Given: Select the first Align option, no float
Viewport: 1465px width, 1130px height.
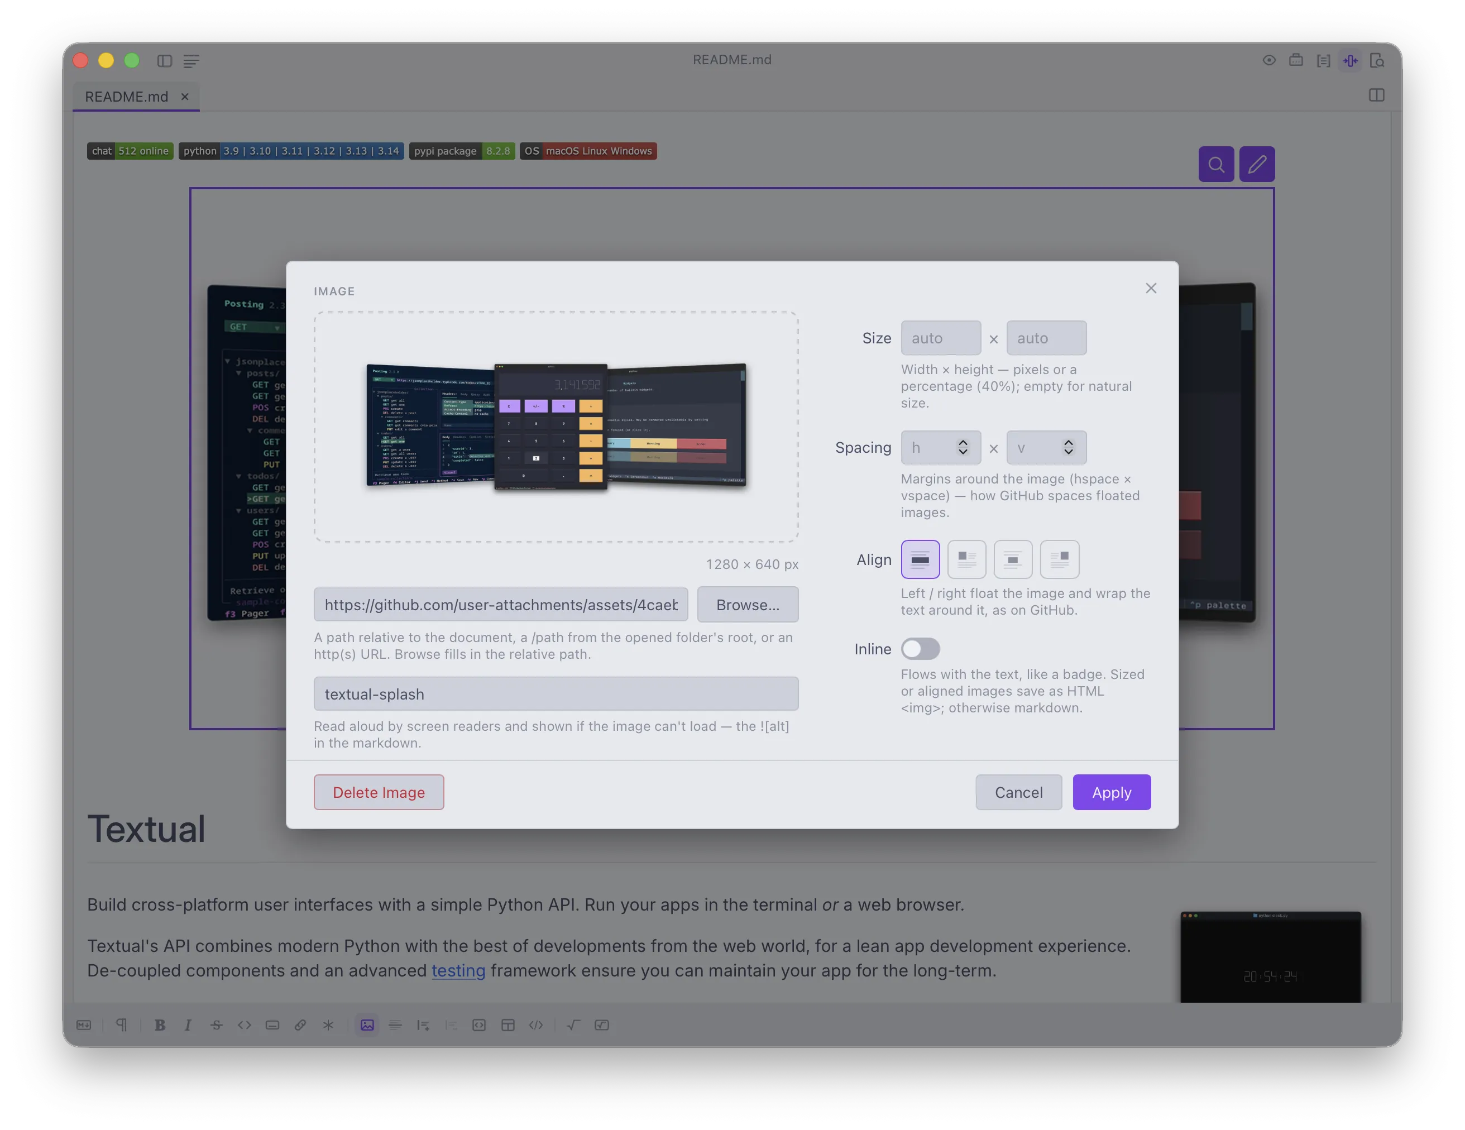Looking at the screenshot, I should pos(920,559).
